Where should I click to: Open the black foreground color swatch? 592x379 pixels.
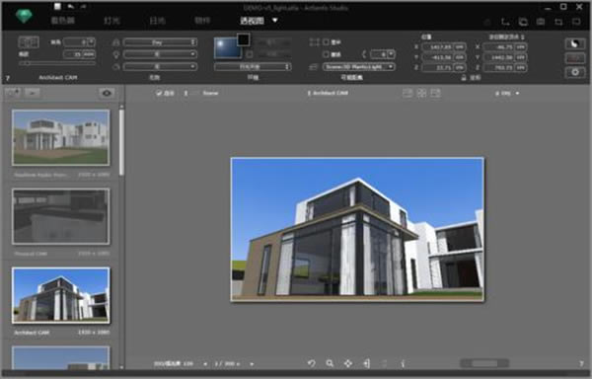pyautogui.click(x=244, y=39)
